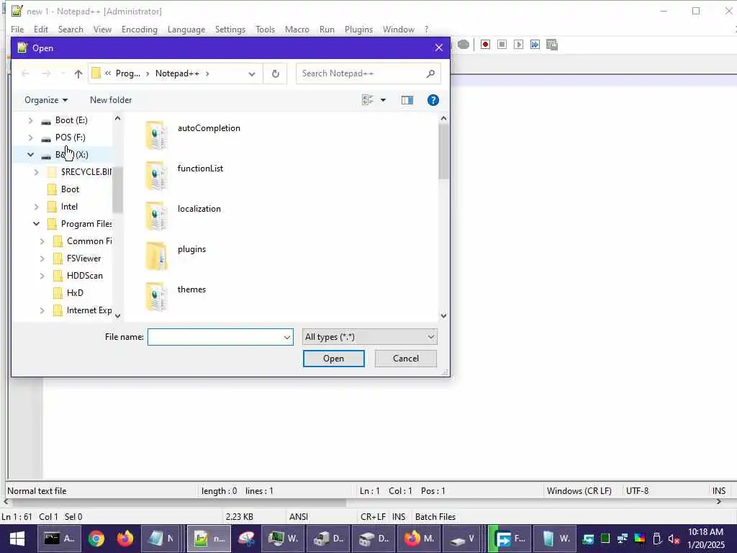Click the network tray icon
Image resolution: width=737 pixels, height=553 pixels.
pos(623,539)
